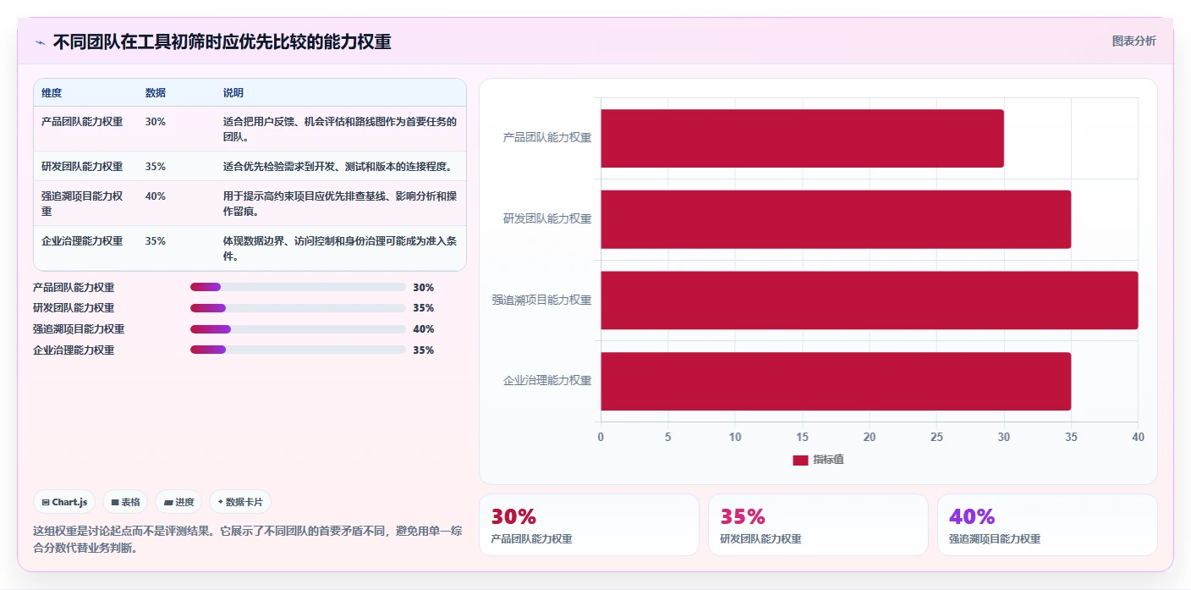Click the description starting 适合把用户反馈
This screenshot has width=1191, height=590.
pyautogui.click(x=340, y=129)
